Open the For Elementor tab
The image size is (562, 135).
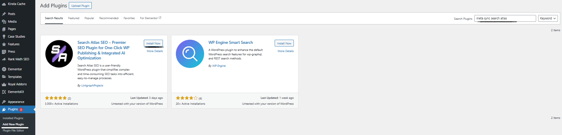coord(151,18)
